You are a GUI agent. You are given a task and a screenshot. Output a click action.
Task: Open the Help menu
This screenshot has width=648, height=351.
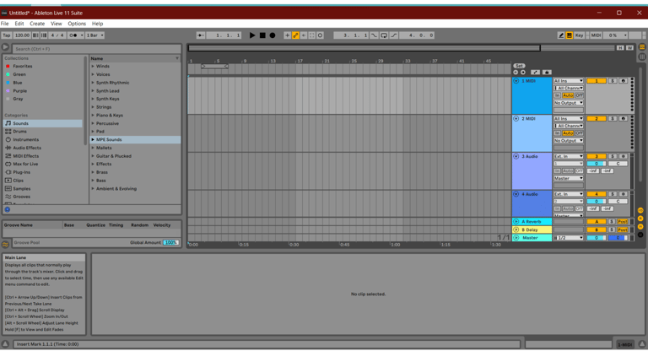click(x=98, y=24)
